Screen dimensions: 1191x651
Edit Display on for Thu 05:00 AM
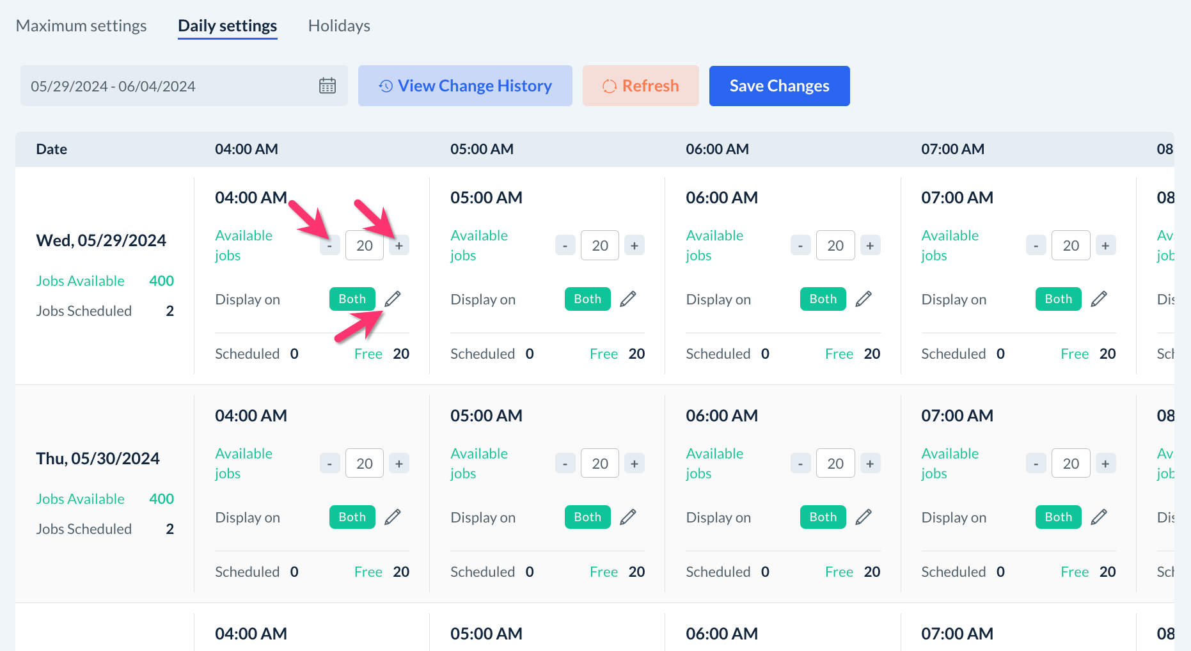point(628,517)
